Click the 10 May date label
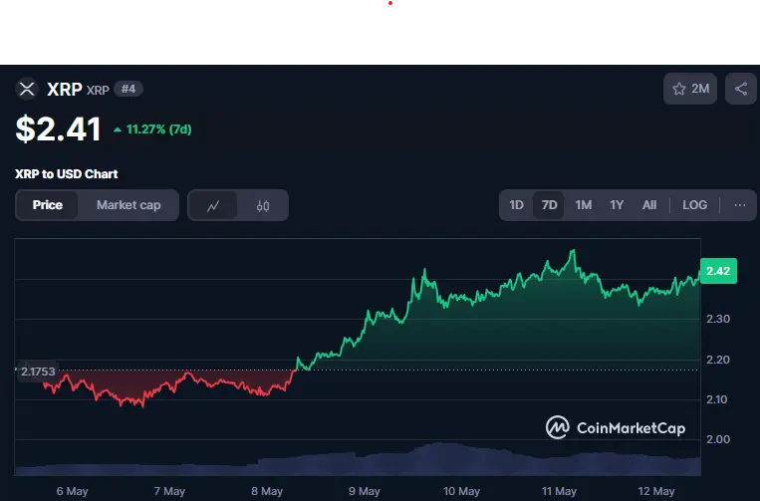Screen dimensions: 760x501 [461, 491]
